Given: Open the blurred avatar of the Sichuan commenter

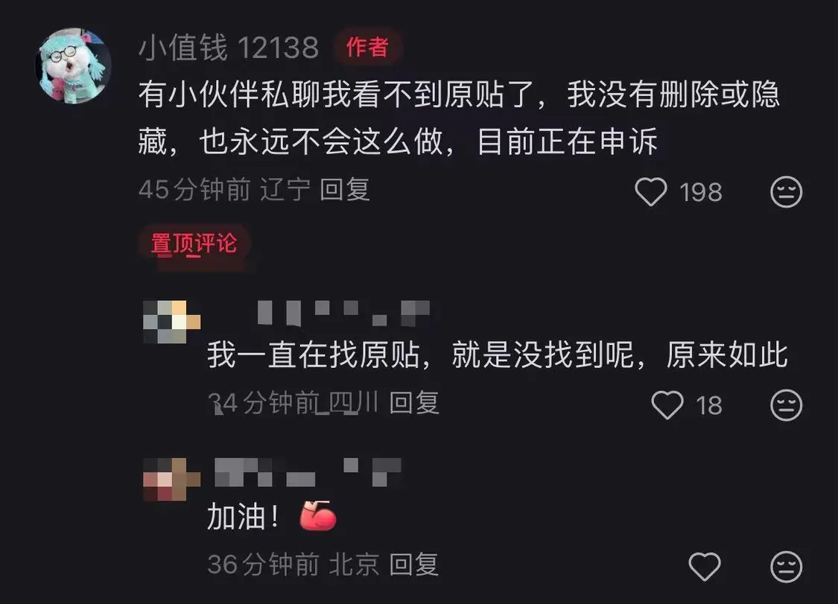Looking at the screenshot, I should (x=171, y=322).
